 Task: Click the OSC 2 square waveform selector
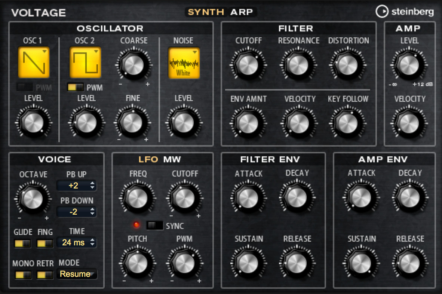point(85,62)
